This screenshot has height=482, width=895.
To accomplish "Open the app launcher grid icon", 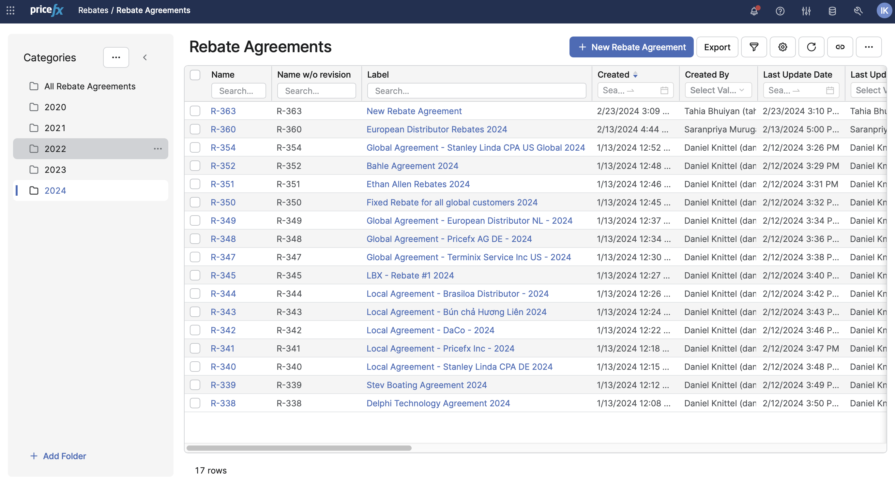I will click(10, 10).
